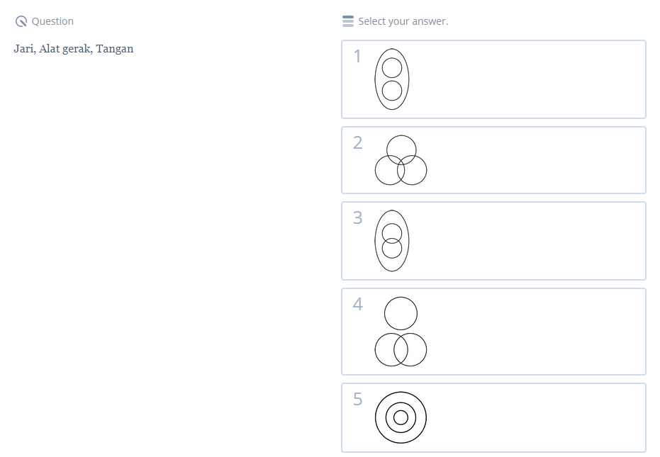Click the oval with two separate circles diagram
The height and width of the screenshot is (457, 660).
[x=392, y=79]
